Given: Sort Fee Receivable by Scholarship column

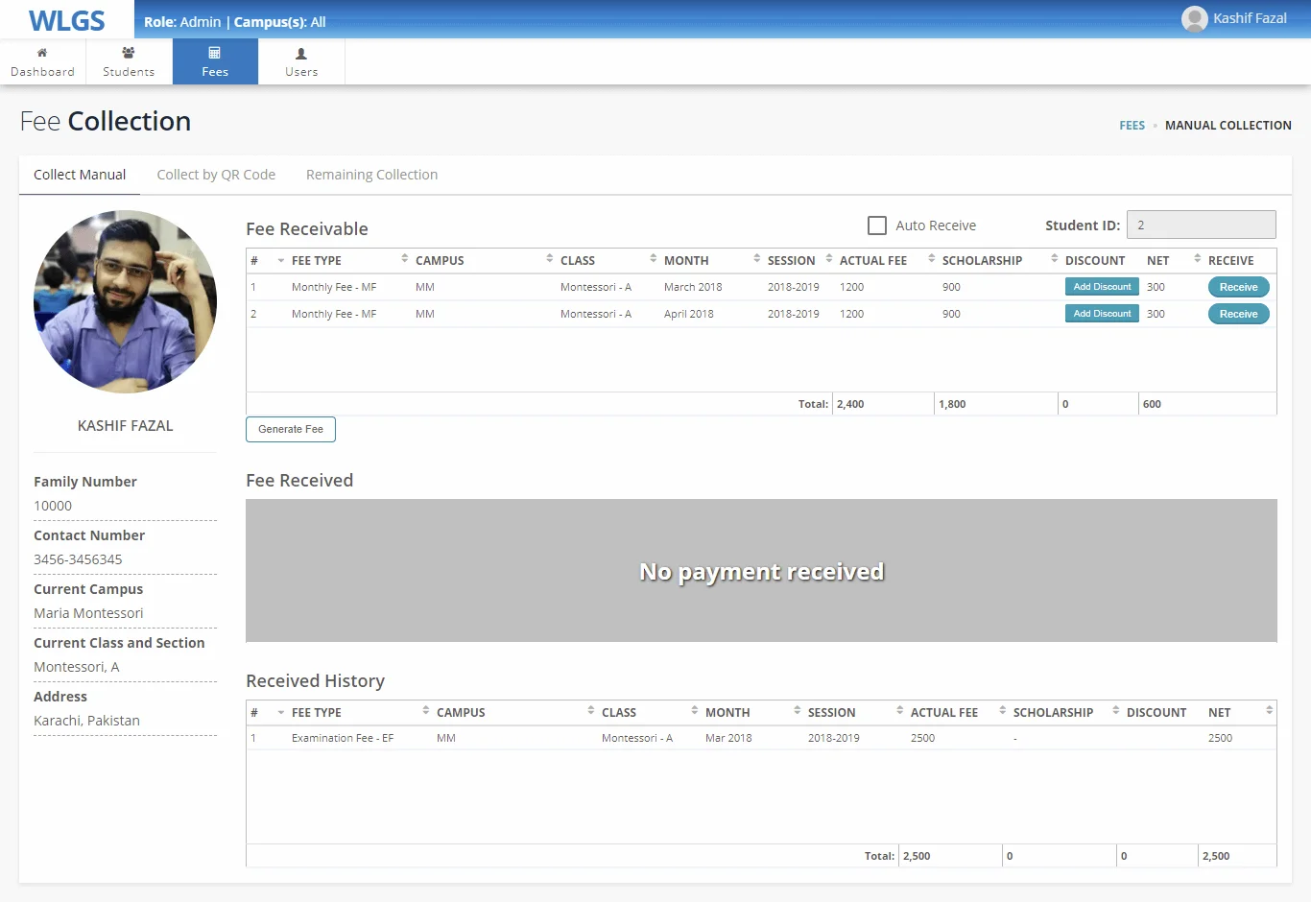Looking at the screenshot, I should [x=982, y=261].
